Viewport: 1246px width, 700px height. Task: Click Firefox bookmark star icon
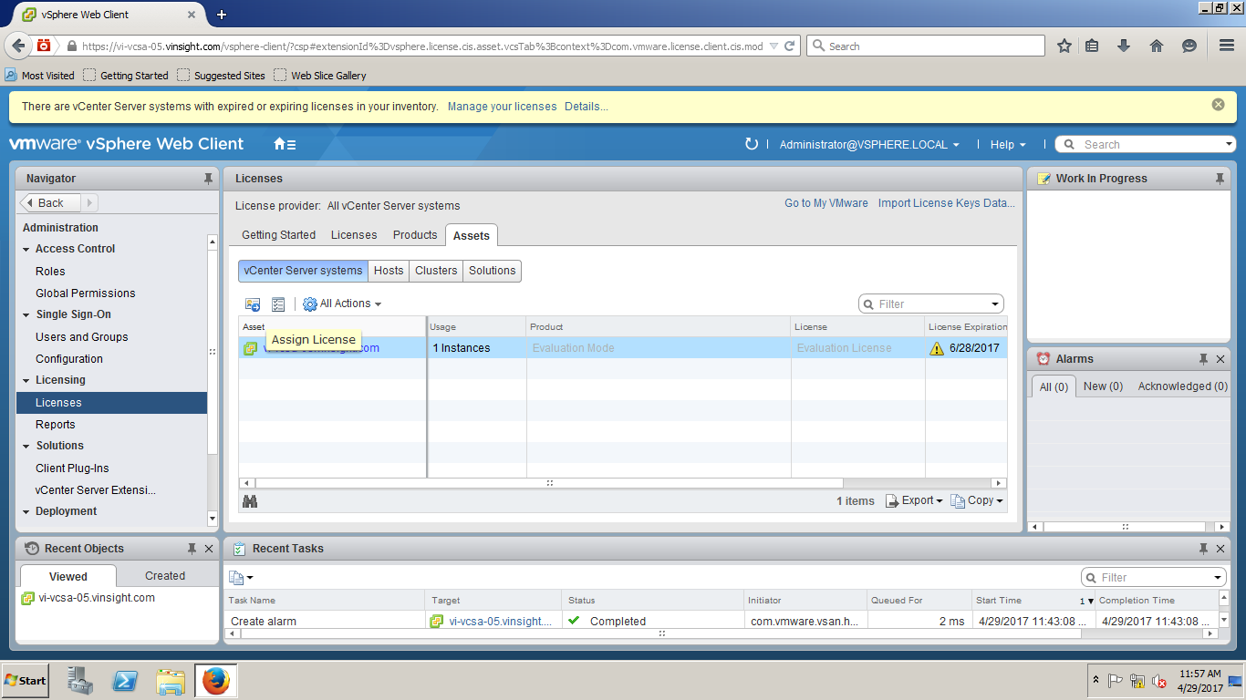click(1064, 46)
